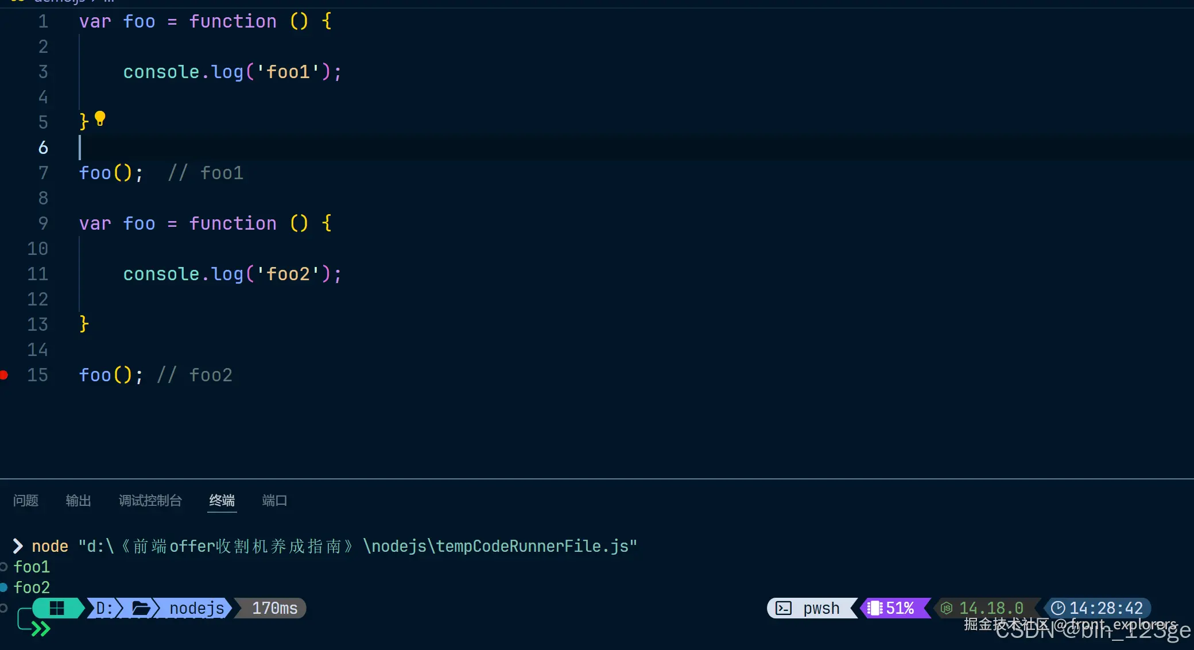Click the 170ms execution time segment

(x=274, y=608)
